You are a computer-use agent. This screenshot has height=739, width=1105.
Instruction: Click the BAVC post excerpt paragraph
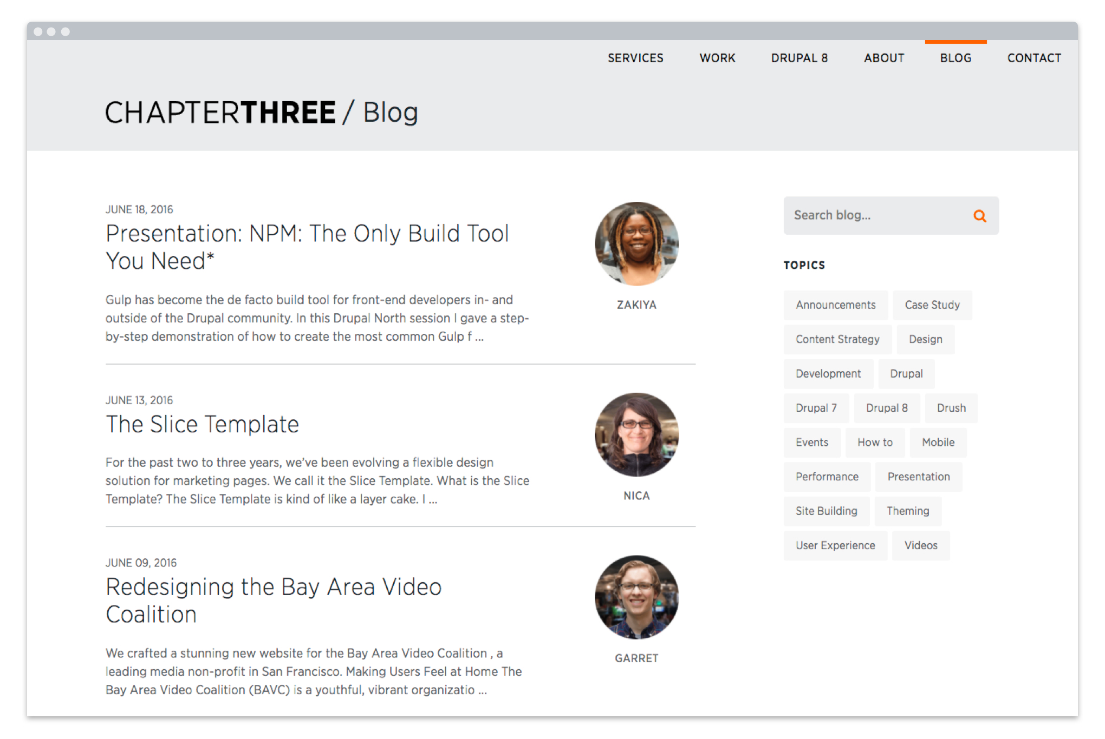(x=314, y=671)
